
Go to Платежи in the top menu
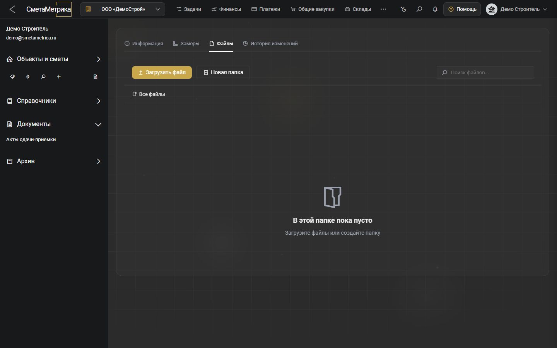point(266,9)
